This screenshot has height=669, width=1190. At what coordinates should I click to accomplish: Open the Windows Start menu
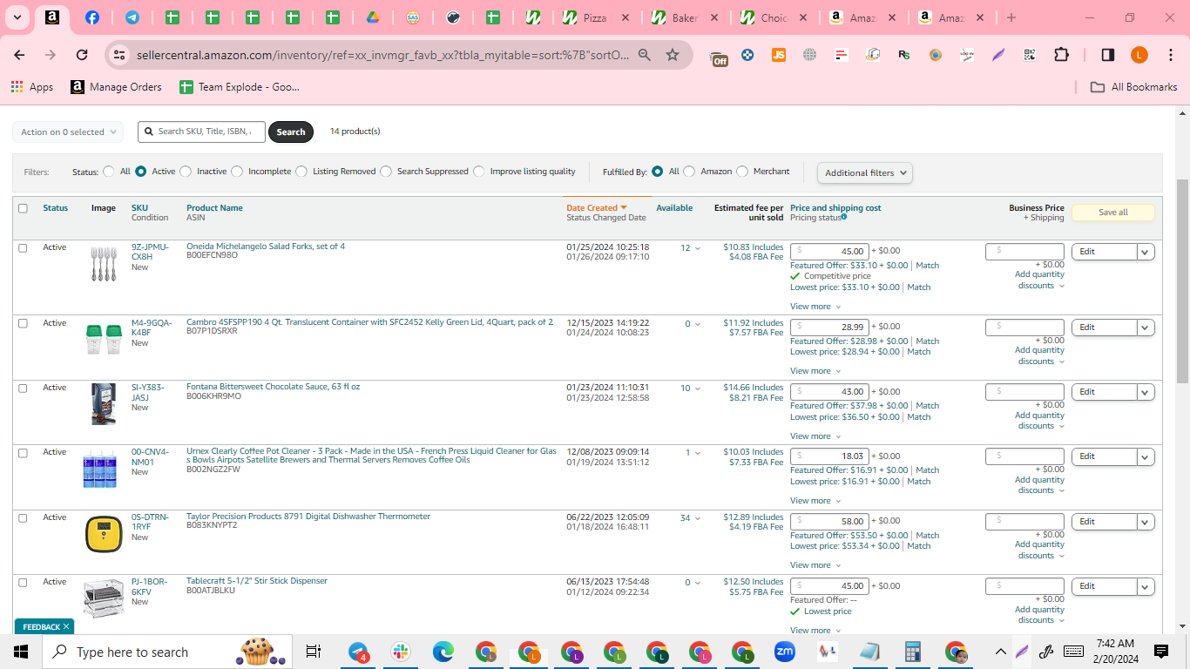21,652
